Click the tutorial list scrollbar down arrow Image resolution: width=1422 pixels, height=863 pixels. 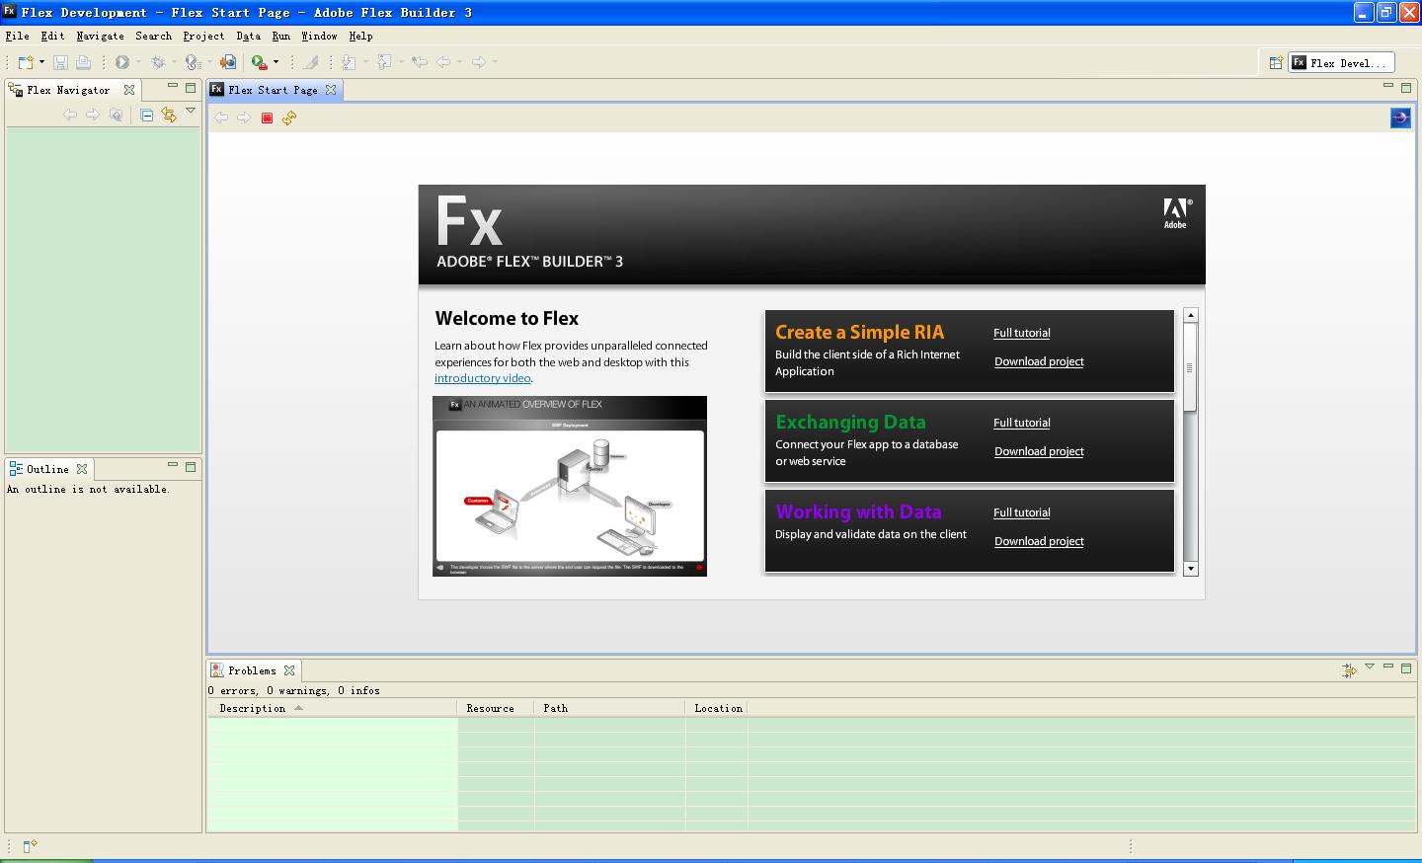1190,568
